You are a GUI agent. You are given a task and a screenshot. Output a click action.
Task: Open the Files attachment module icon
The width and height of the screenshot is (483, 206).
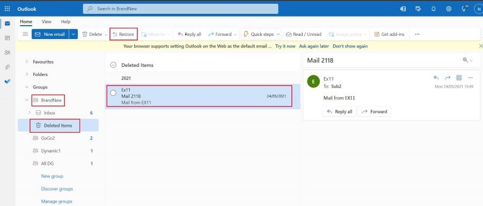coord(7,67)
